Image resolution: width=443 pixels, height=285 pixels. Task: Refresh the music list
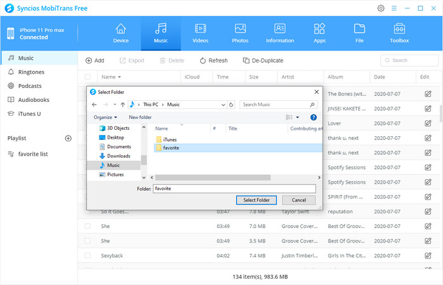[214, 60]
